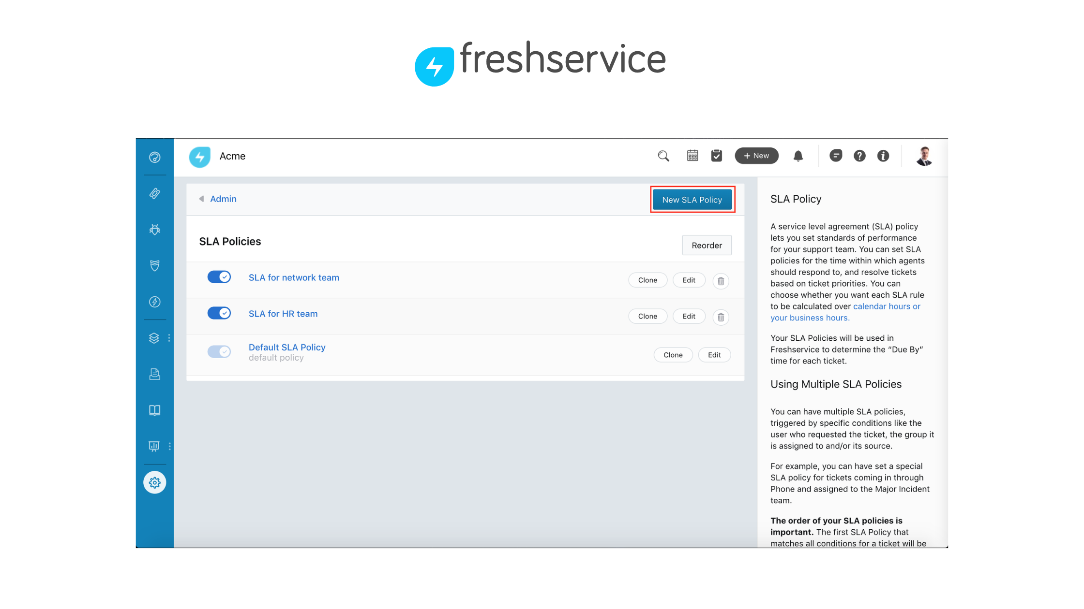
Task: Toggle the SLA for HR team policy
Action: pyautogui.click(x=220, y=313)
